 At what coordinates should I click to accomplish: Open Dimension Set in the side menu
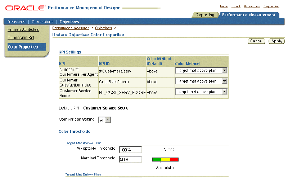[x=21, y=37]
